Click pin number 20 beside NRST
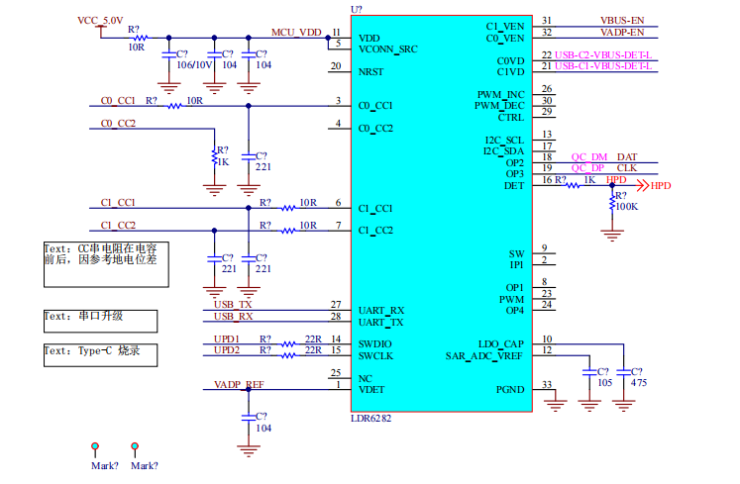The width and height of the screenshot is (740, 484). tap(336, 66)
